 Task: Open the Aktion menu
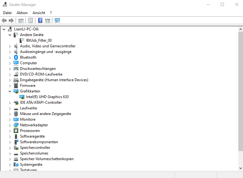pos(22,13)
